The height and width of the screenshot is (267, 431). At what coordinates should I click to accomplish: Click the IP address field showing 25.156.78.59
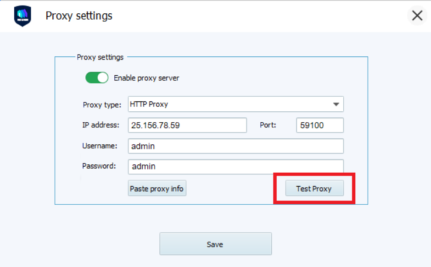(187, 125)
